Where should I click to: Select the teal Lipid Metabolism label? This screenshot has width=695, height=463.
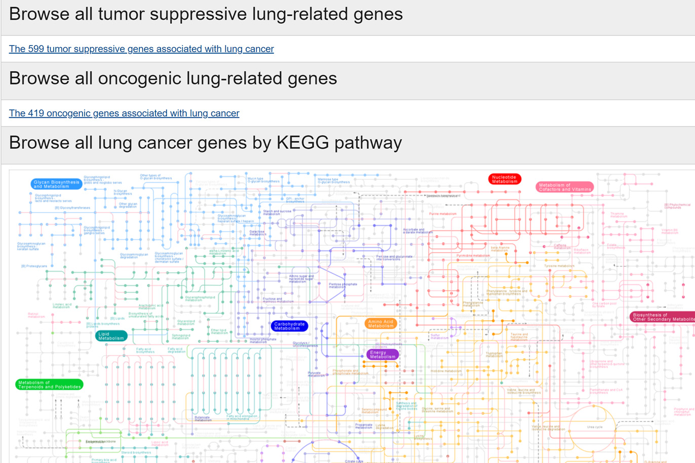coord(111,336)
